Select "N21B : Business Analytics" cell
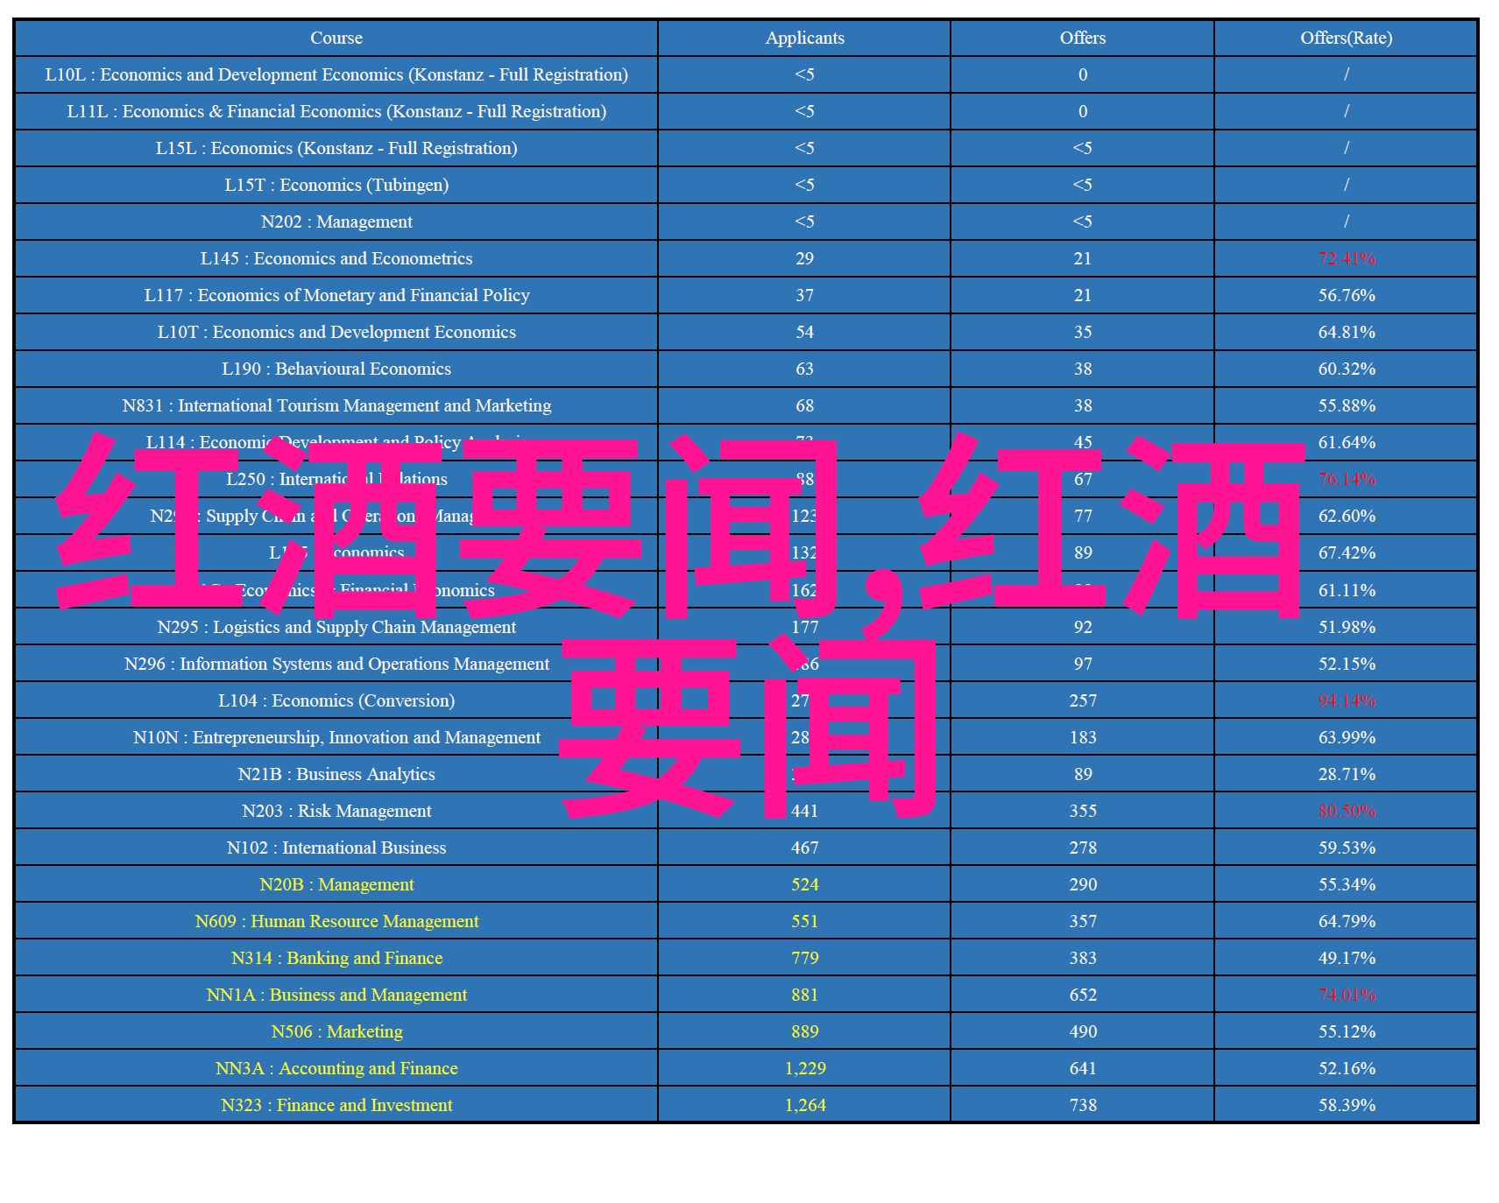The height and width of the screenshot is (1203, 1499). (336, 774)
